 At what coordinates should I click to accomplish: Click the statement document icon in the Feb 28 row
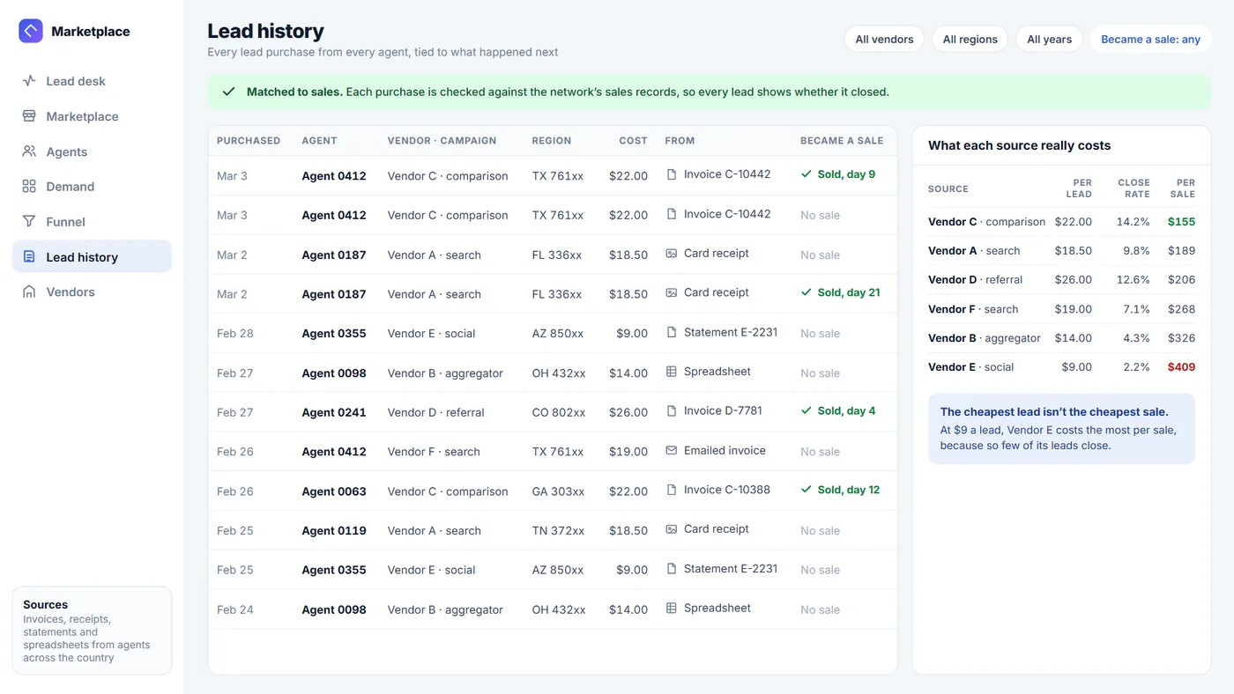pos(672,332)
